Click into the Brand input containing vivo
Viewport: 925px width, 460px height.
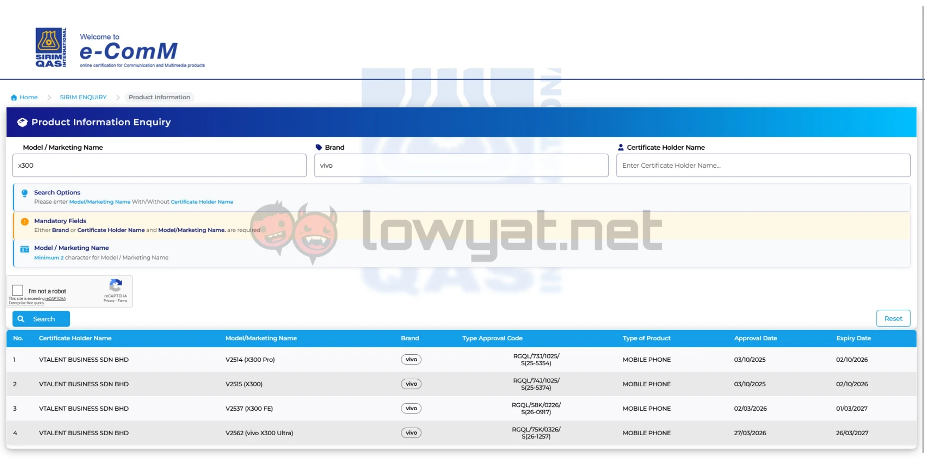click(x=461, y=165)
